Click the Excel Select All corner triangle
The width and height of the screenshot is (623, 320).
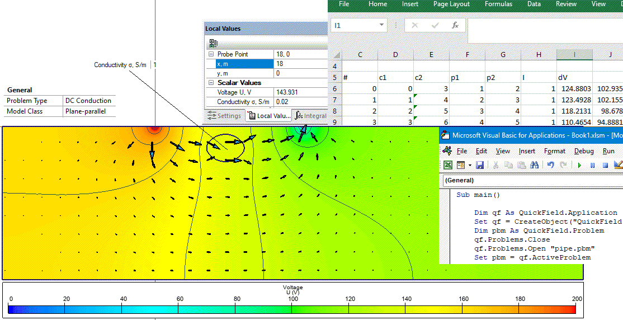[336, 55]
